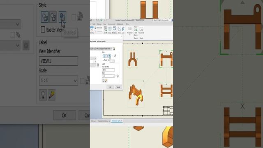Click the Search Help & Commands box
This screenshot has height=148, width=263.
point(161,20)
